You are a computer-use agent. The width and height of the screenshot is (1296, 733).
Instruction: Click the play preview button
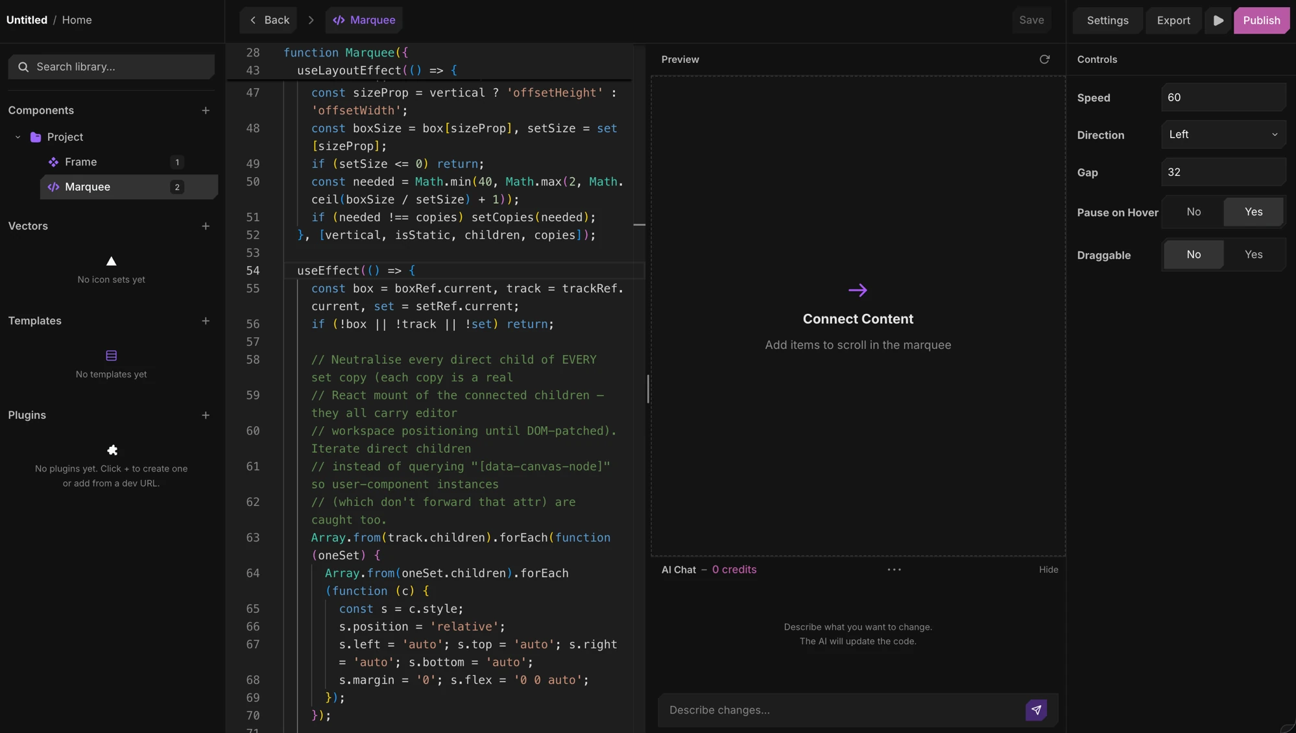click(x=1218, y=20)
